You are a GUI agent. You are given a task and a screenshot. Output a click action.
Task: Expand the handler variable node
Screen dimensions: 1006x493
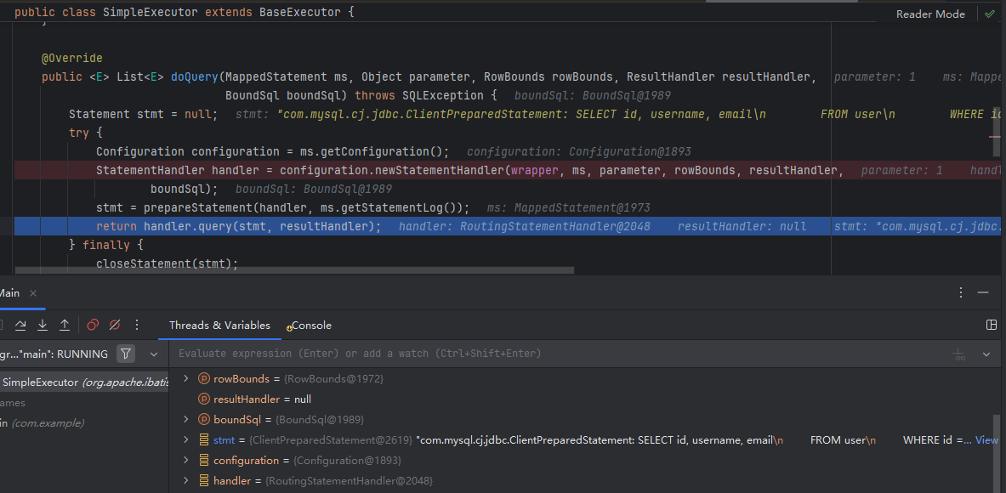click(186, 480)
